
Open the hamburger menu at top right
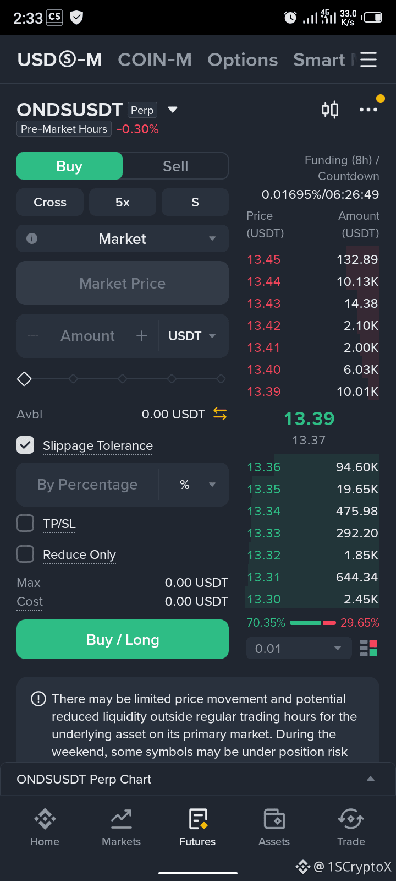pyautogui.click(x=369, y=59)
